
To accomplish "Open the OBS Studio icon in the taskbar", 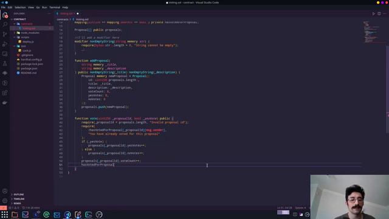I will click(99, 215).
